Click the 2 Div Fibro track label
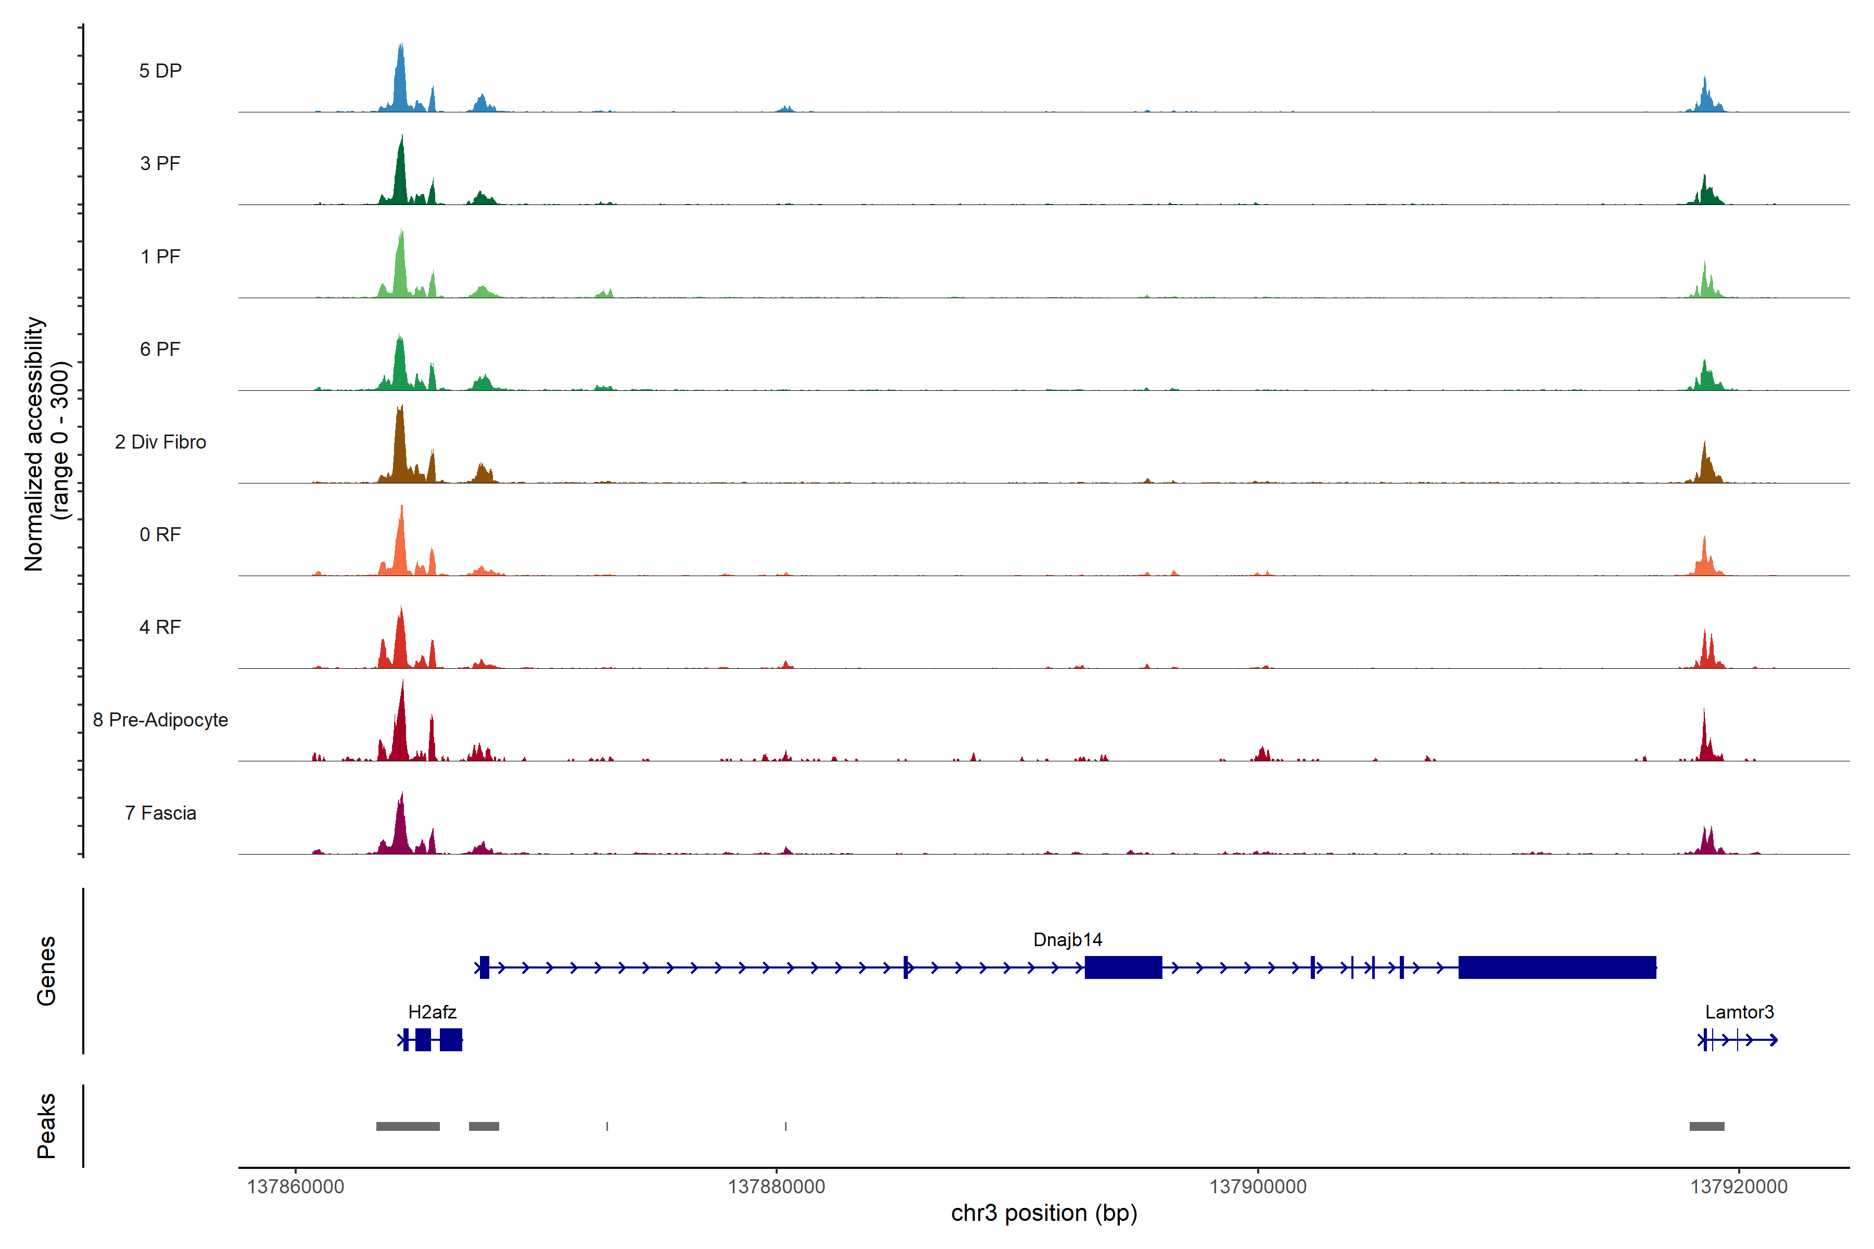The height and width of the screenshot is (1249, 1874). (160, 441)
